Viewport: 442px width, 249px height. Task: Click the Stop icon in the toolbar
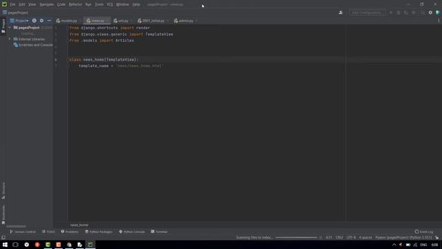tap(414, 12)
